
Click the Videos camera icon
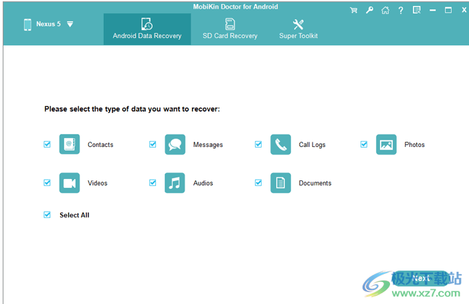pos(69,183)
